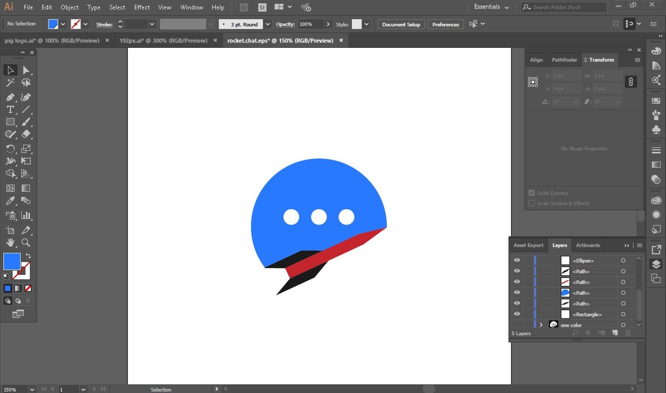Select the Selection (black arrow) tool
This screenshot has width=666, height=393.
[10, 70]
